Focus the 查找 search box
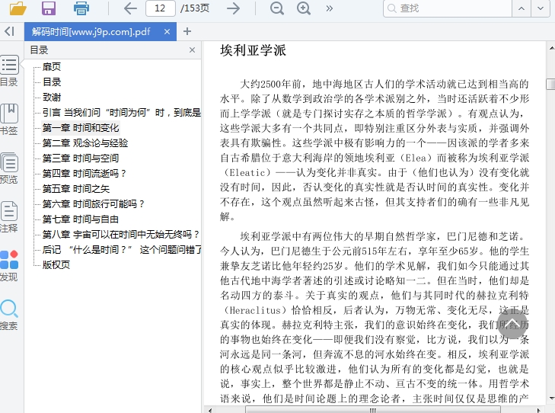The height and width of the screenshot is (413, 555). coord(448,8)
